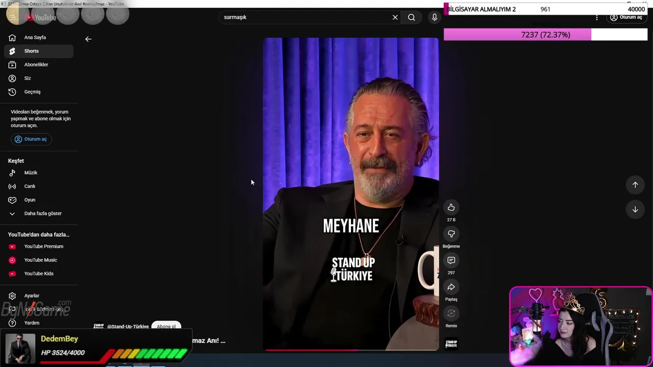
Task: Open the hamburger guide menu
Action: 12,17
